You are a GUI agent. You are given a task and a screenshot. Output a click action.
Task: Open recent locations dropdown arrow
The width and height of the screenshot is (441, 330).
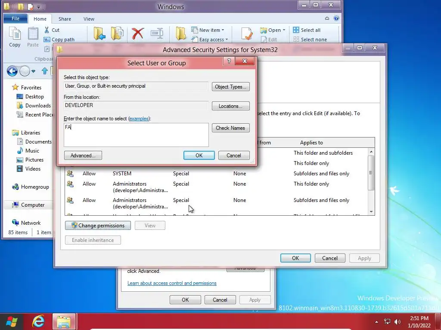[x=34, y=71]
